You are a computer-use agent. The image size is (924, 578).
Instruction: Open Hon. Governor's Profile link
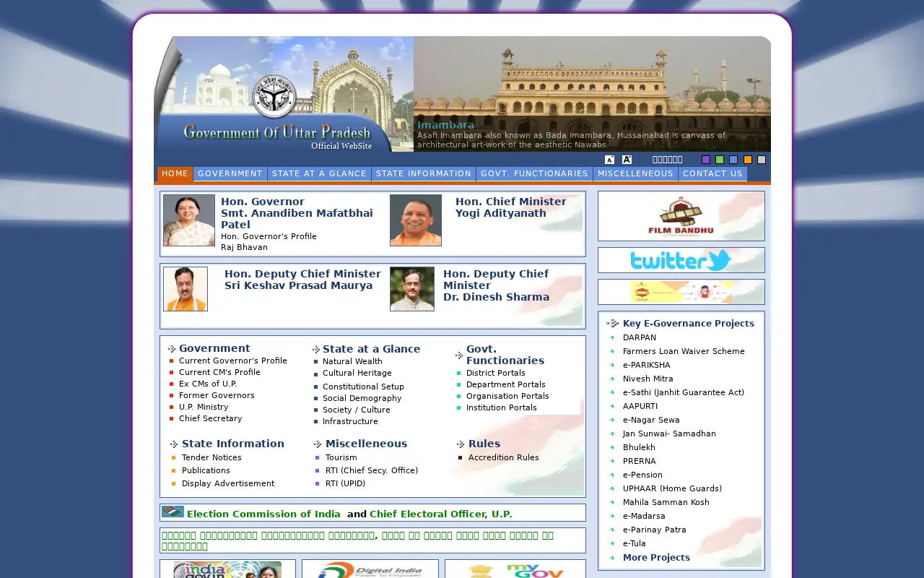pyautogui.click(x=269, y=236)
